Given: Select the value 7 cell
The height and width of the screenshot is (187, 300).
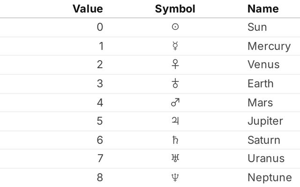Looking at the screenshot, I should pos(100,158).
